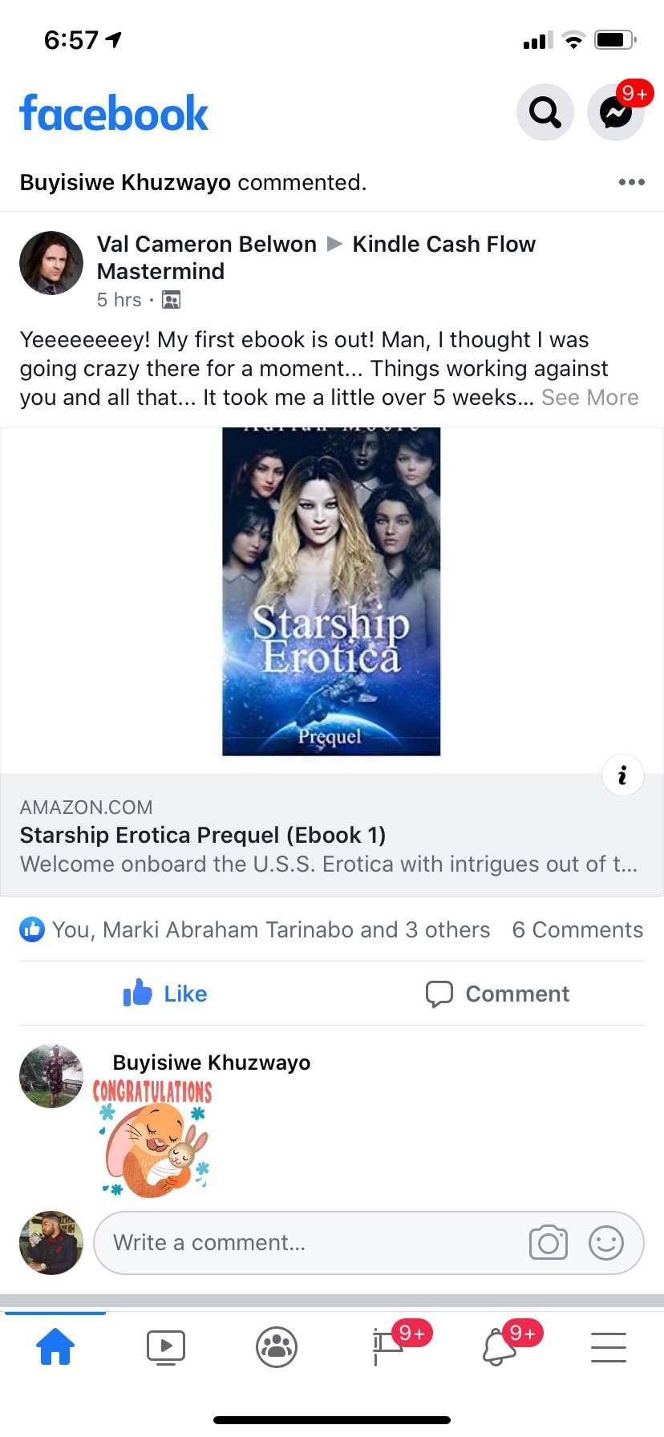This screenshot has width=664, height=1437.
Task: View the 6 Comments link
Action: 577,929
